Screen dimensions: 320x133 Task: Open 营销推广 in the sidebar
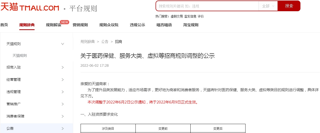point(14,104)
